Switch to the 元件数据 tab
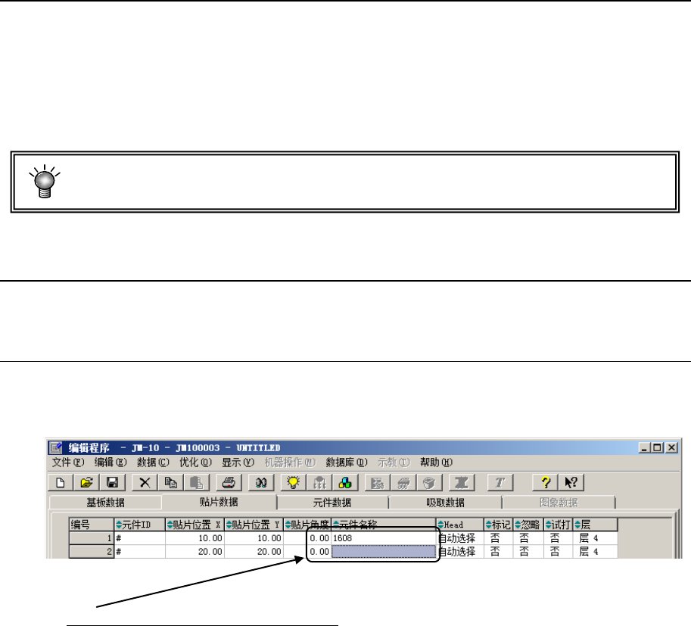691x626 pixels. point(332,503)
